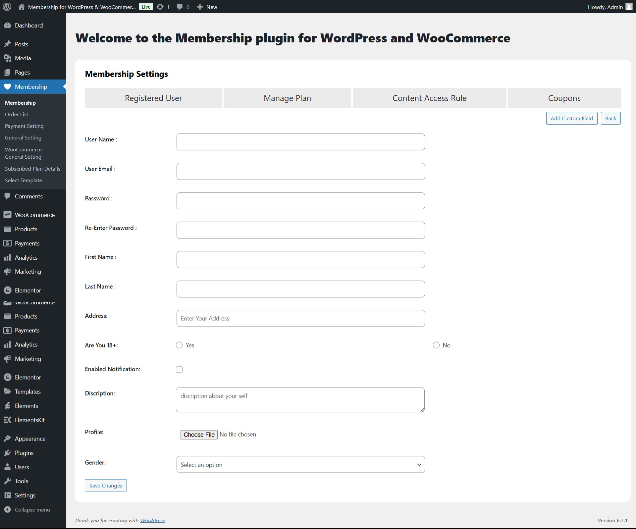Open the Appearance brush icon

(x=7, y=439)
